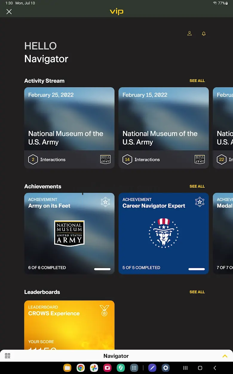The width and height of the screenshot is (233, 374).
Task: Tap the Navigator bottom bar title
Action: pyautogui.click(x=116, y=356)
